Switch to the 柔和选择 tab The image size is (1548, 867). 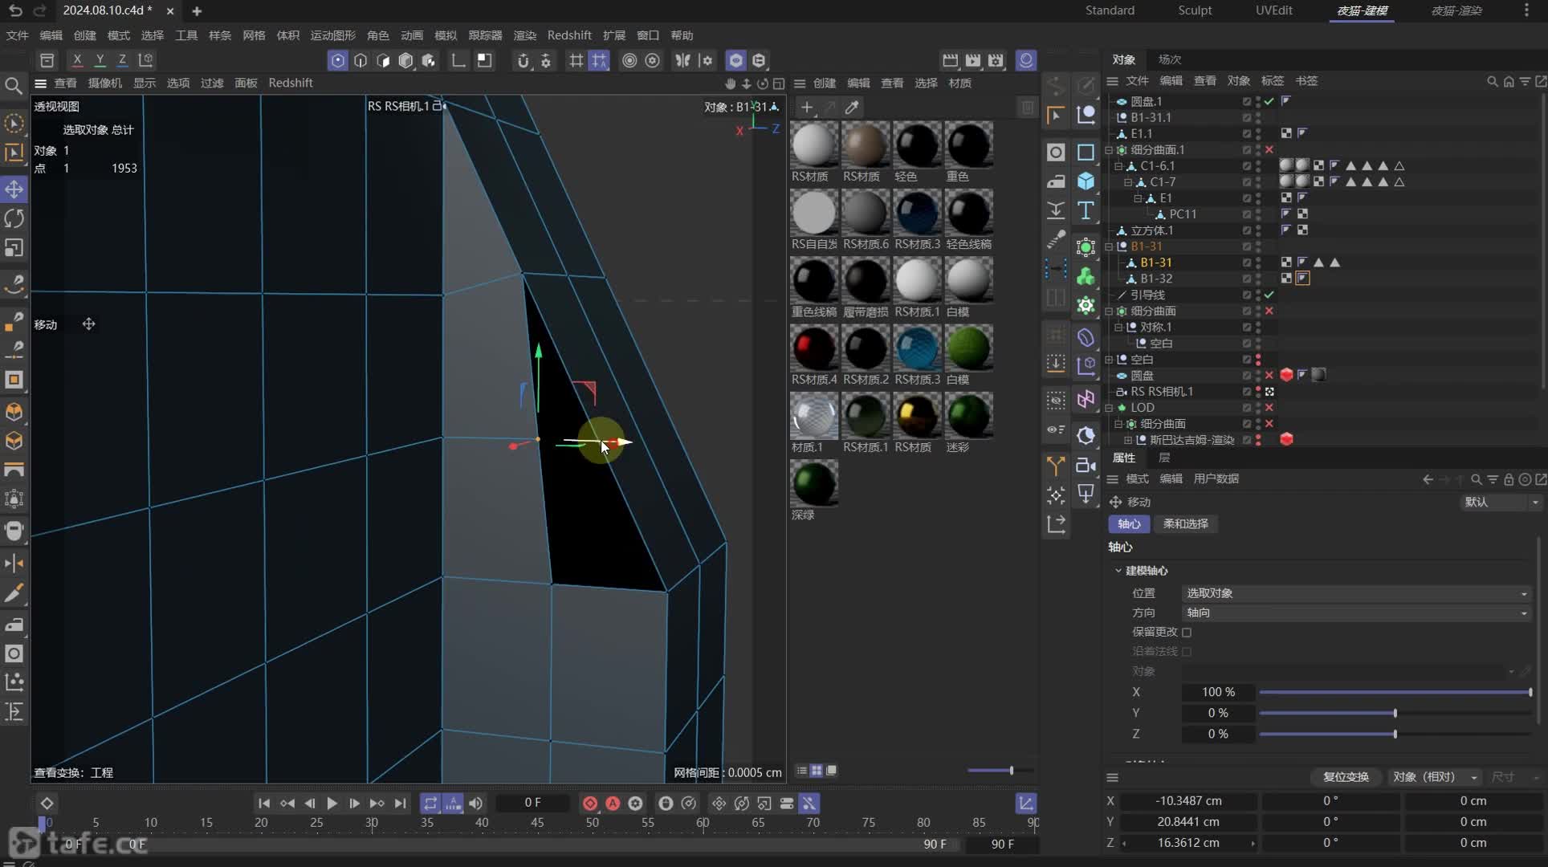(1186, 524)
